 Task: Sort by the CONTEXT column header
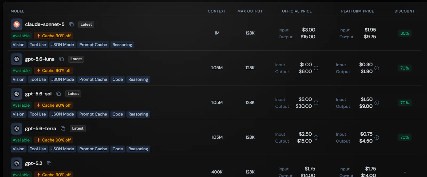217,11
